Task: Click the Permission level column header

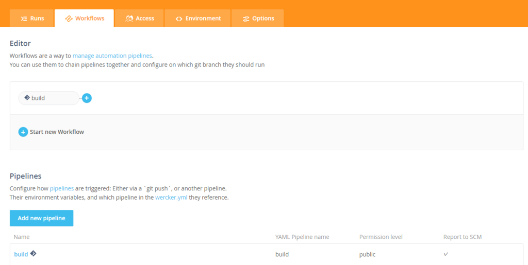Action: click(x=381, y=237)
